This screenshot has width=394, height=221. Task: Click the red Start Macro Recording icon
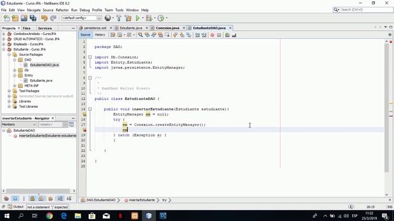coord(212,35)
